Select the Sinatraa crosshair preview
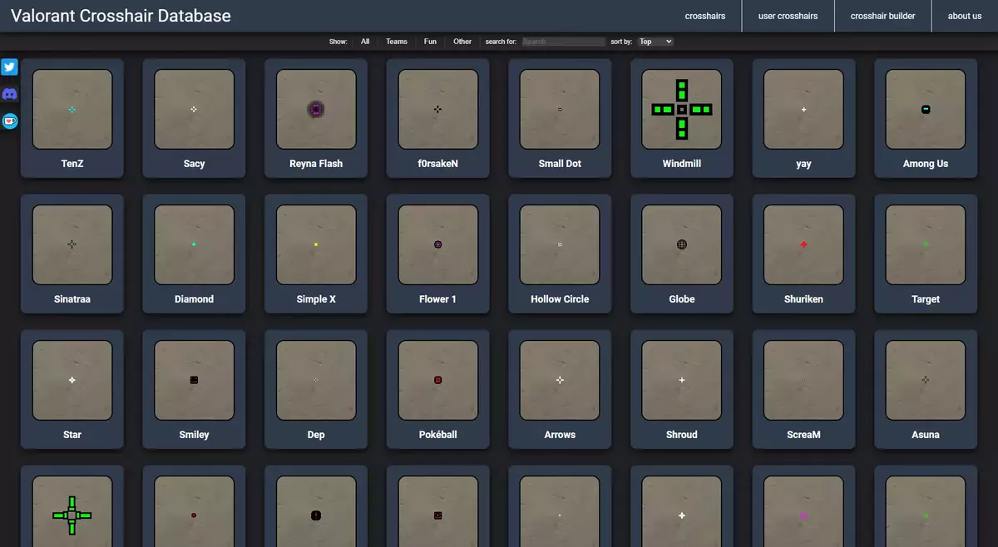998x547 pixels. pos(72,244)
